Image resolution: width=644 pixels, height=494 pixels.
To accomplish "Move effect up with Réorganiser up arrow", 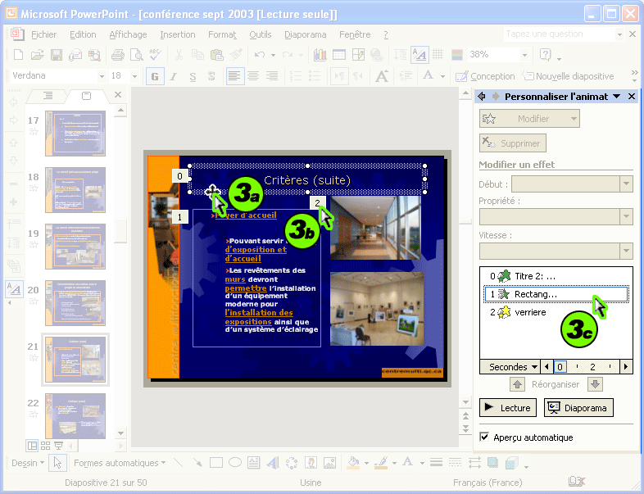I will [517, 384].
